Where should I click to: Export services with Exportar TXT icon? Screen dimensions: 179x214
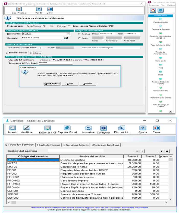click(47, 128)
